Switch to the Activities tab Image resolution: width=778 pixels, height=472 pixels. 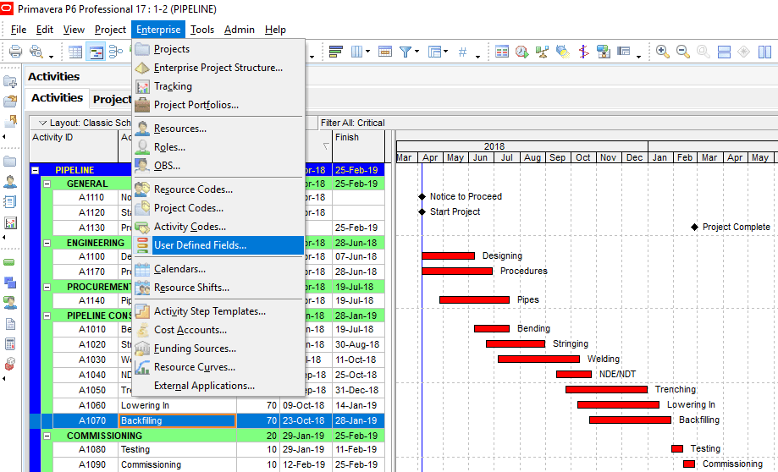(57, 97)
